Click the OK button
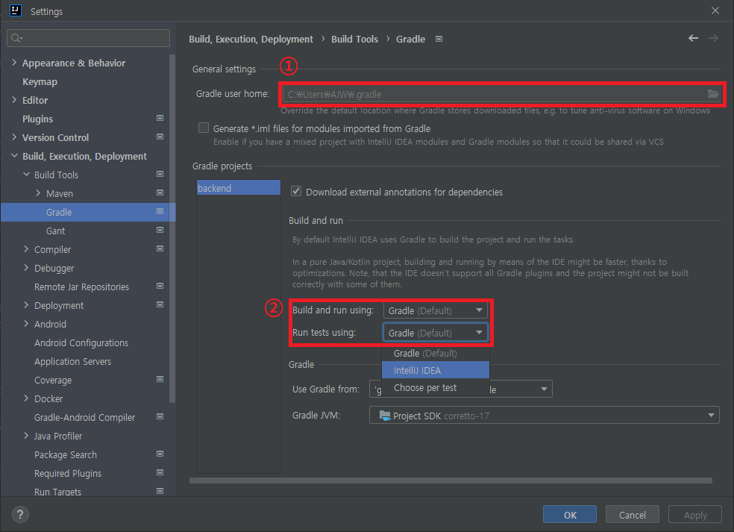This screenshot has height=532, width=734. click(x=570, y=515)
